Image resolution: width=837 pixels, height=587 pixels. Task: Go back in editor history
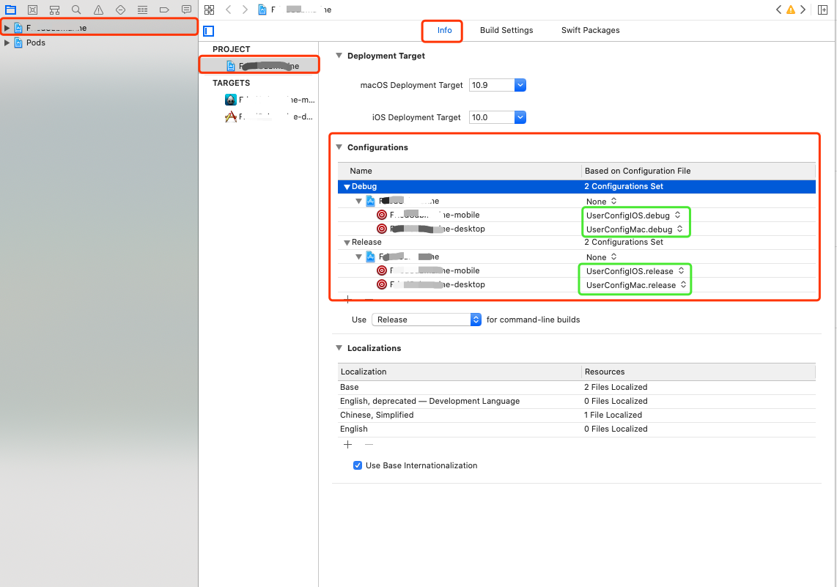click(229, 10)
